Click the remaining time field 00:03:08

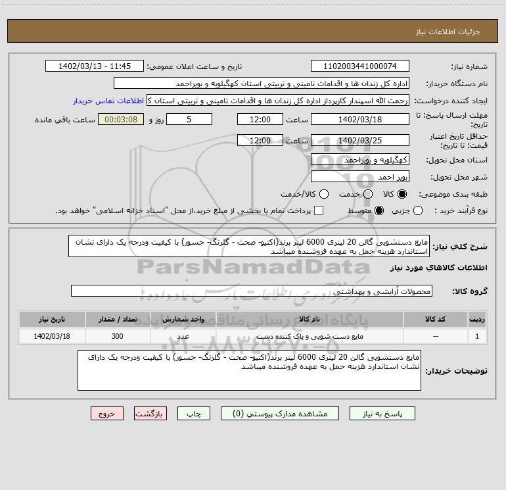(x=121, y=120)
